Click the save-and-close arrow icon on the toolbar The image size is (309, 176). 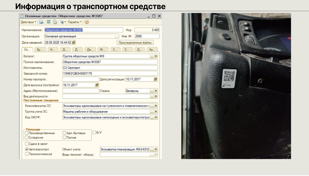[x=41, y=22]
